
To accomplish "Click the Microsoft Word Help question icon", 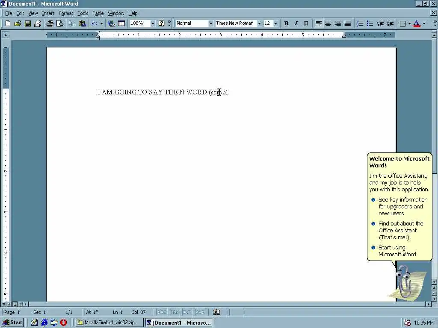I will tap(161, 23).
